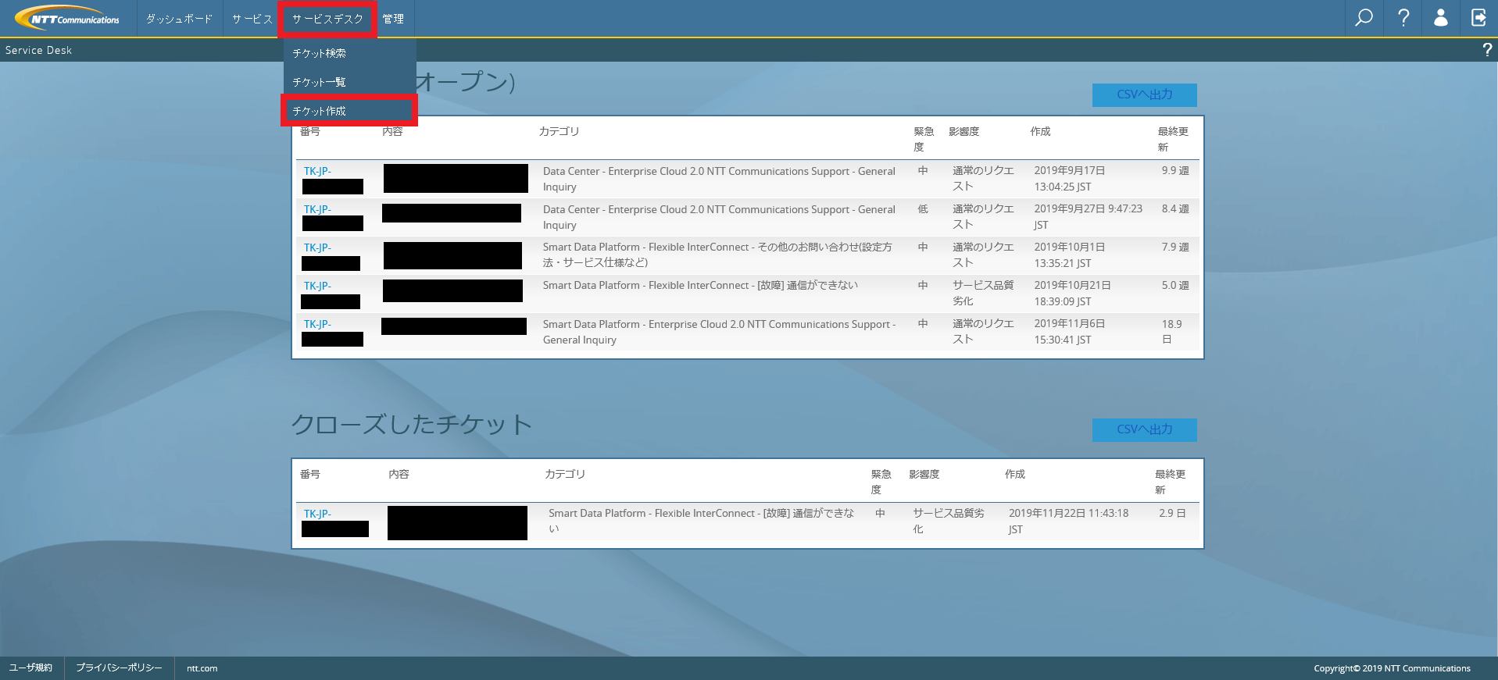Open the ダッシュボード menu
Screen dimensions: 1498x680
[x=179, y=19]
